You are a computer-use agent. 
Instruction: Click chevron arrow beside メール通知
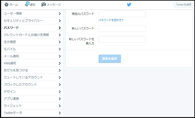coord(60,56)
